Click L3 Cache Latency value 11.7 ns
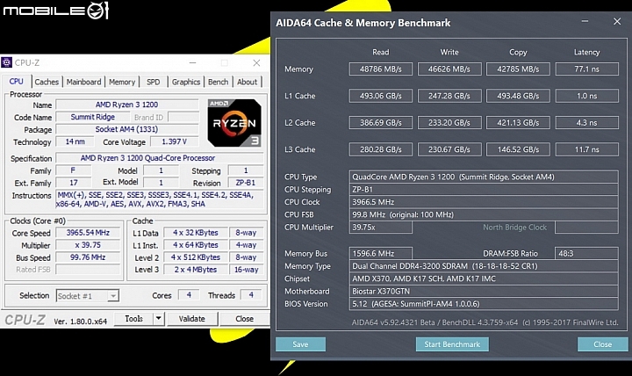Viewport: 632px width, 376px height. 587,149
